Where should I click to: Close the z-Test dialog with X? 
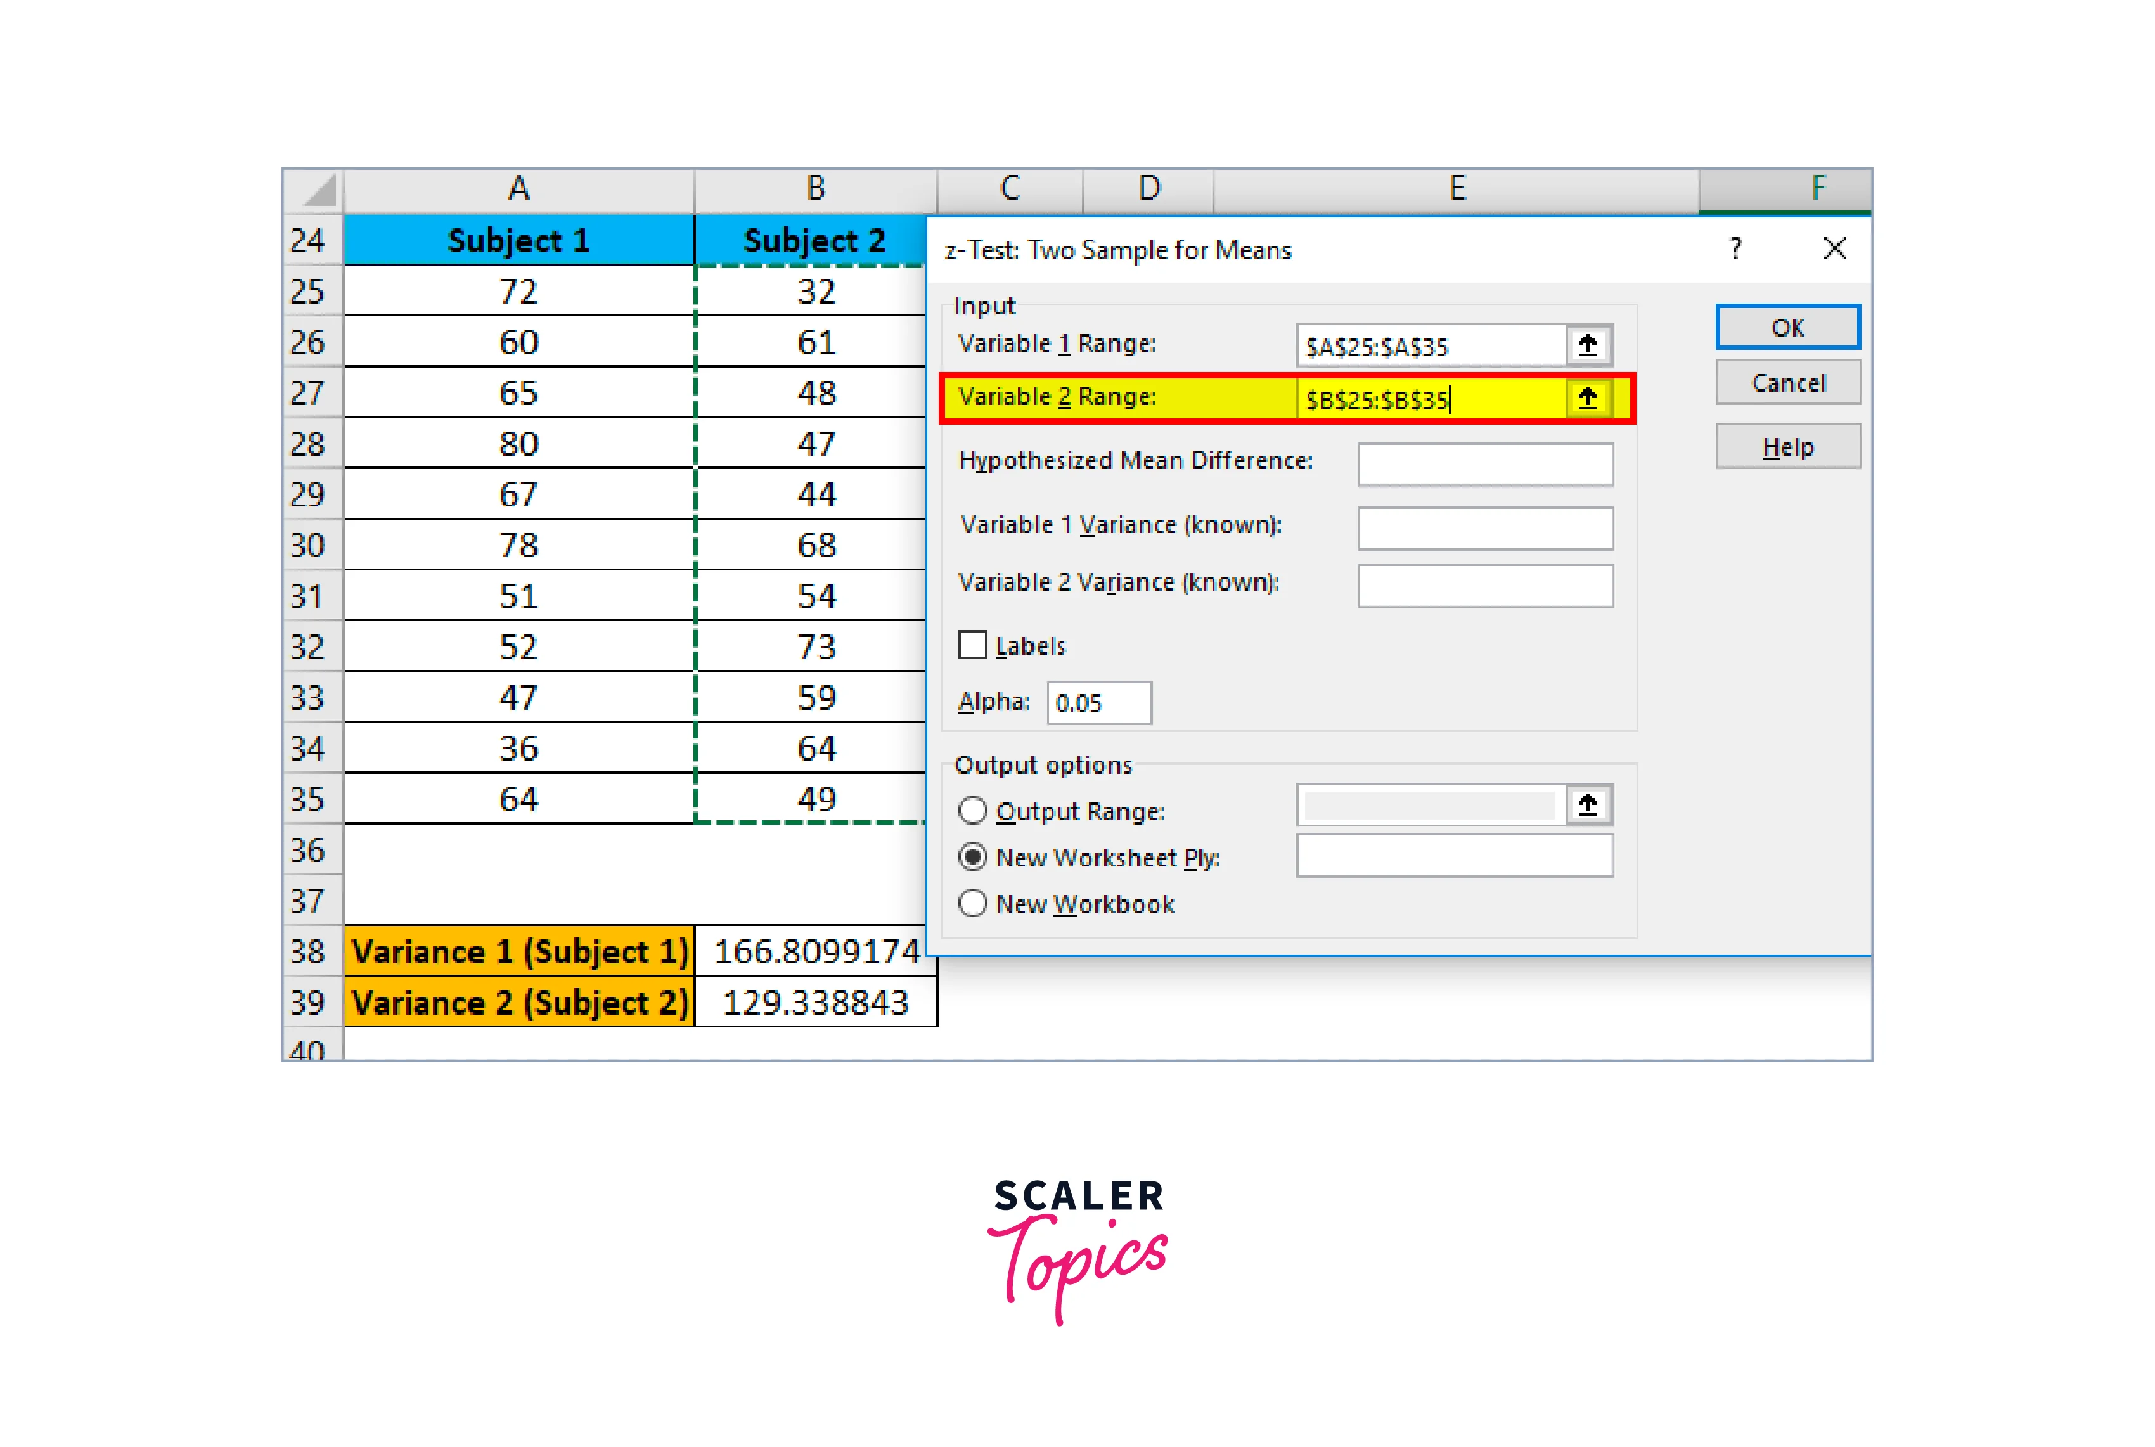(1834, 248)
